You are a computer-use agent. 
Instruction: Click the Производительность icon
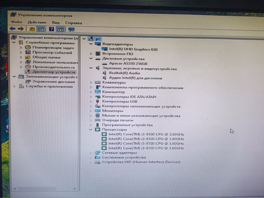point(28,67)
